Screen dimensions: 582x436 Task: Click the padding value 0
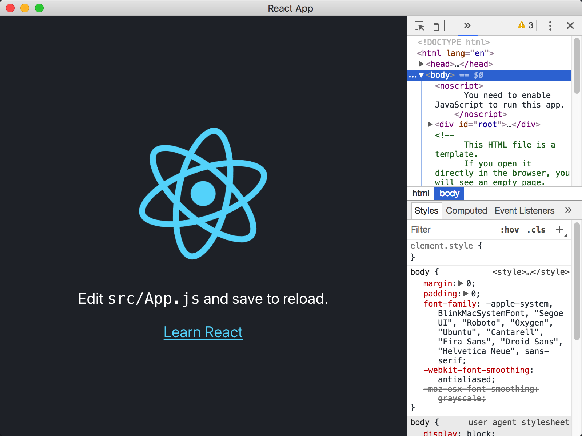474,294
